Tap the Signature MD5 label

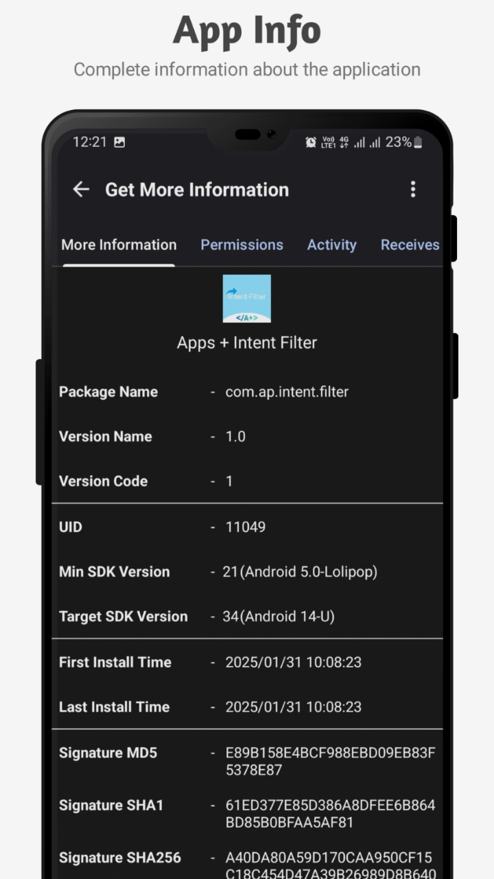108,753
